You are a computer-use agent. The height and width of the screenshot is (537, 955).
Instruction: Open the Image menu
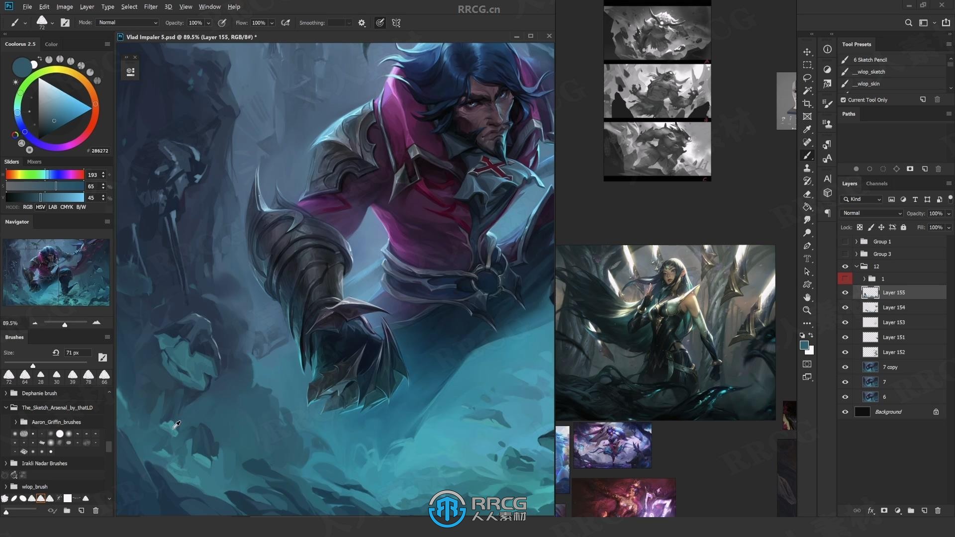(65, 7)
